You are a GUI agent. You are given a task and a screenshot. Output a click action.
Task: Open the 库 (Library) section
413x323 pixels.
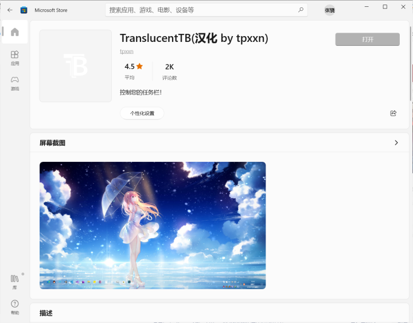(15, 282)
